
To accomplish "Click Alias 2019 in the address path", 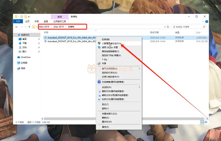I will (x=44, y=27).
